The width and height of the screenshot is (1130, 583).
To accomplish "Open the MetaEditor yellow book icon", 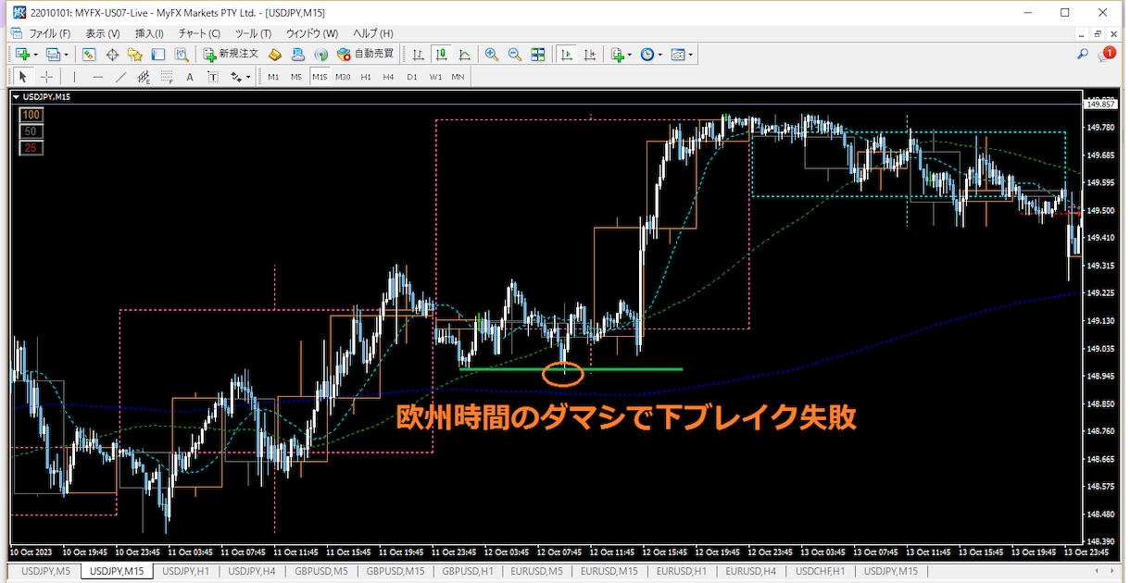I will point(275,55).
